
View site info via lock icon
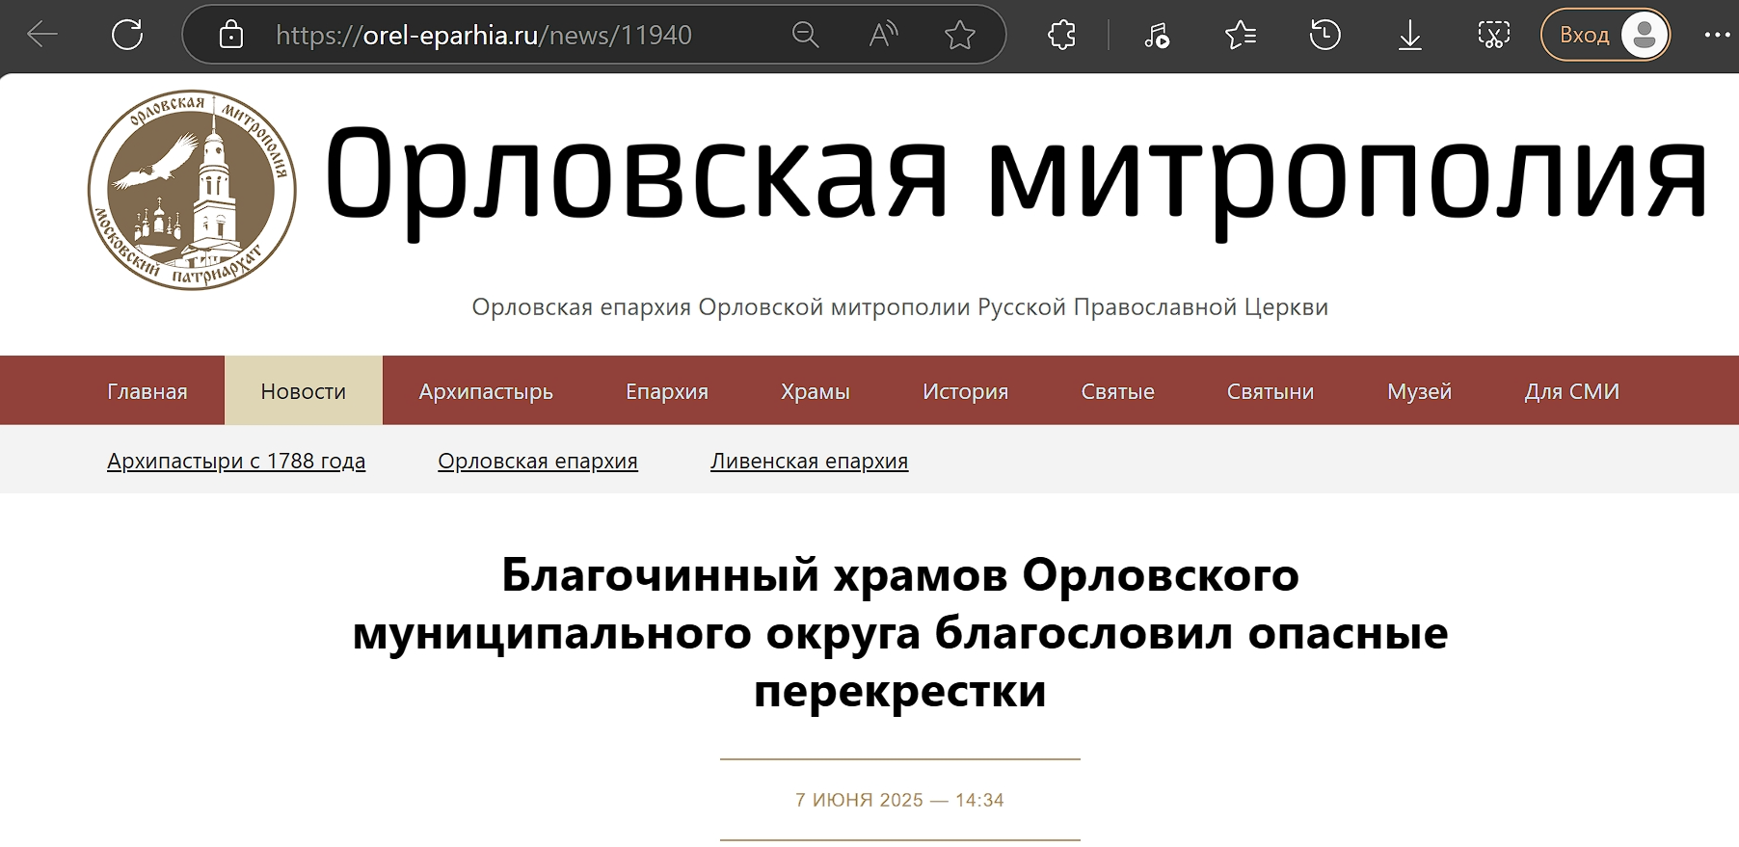pos(231,36)
